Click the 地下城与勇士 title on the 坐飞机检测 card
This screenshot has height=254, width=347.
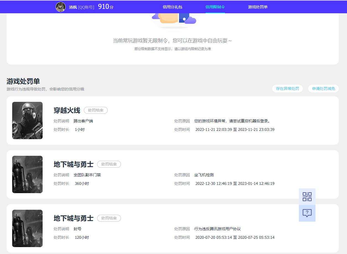pyautogui.click(x=74, y=164)
